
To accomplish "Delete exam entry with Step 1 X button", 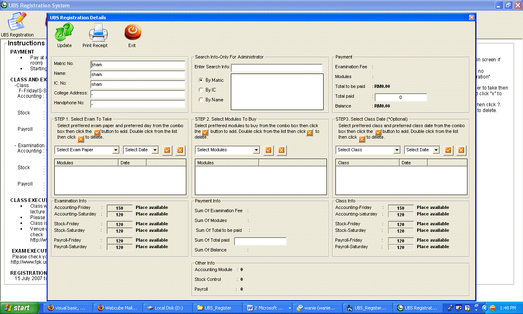I will pos(180,150).
